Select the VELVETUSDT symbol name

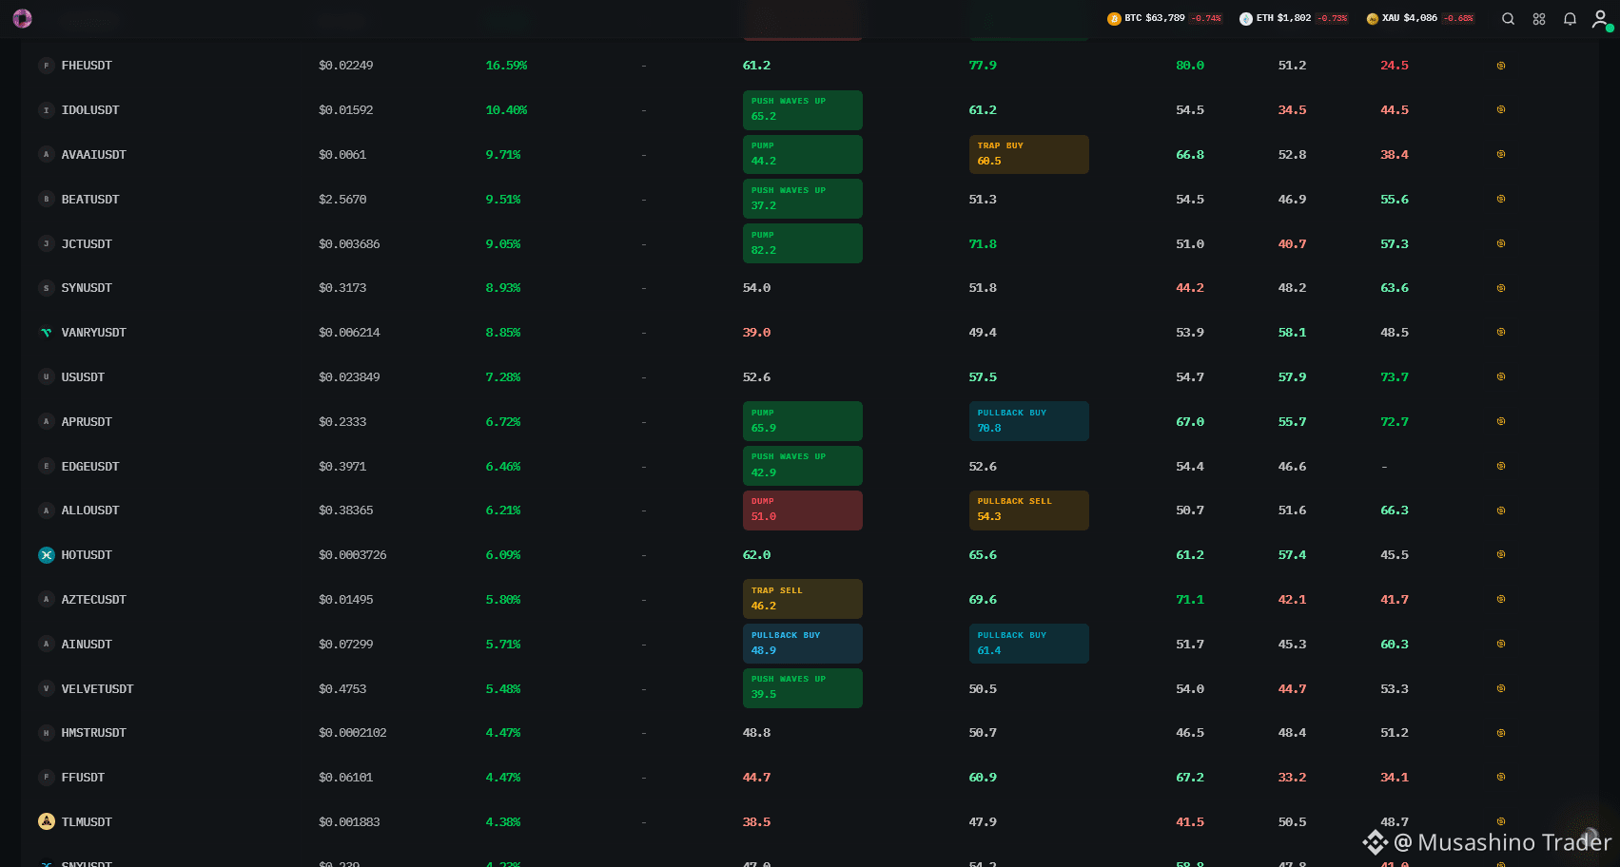pos(97,688)
